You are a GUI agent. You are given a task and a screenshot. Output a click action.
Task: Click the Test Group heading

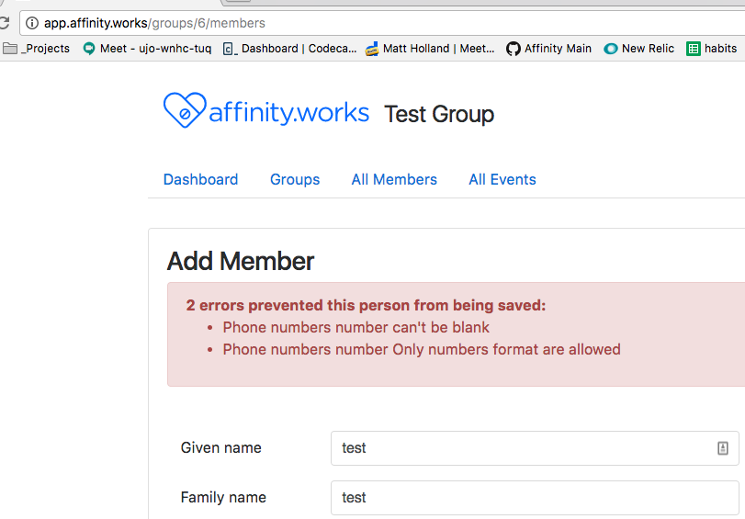[x=439, y=114]
